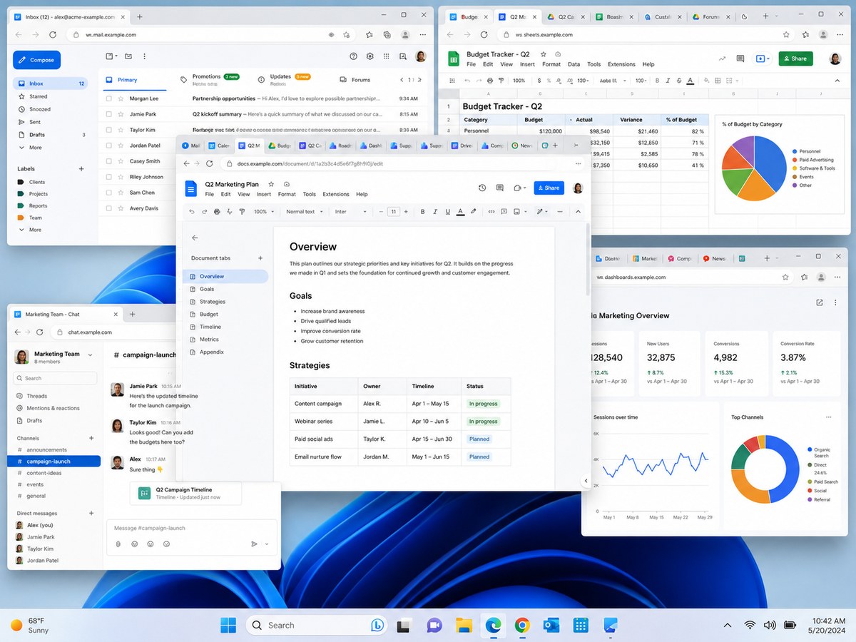The height and width of the screenshot is (642, 856).
Task: Open Microsoft Edge in the taskbar
Action: point(493,626)
